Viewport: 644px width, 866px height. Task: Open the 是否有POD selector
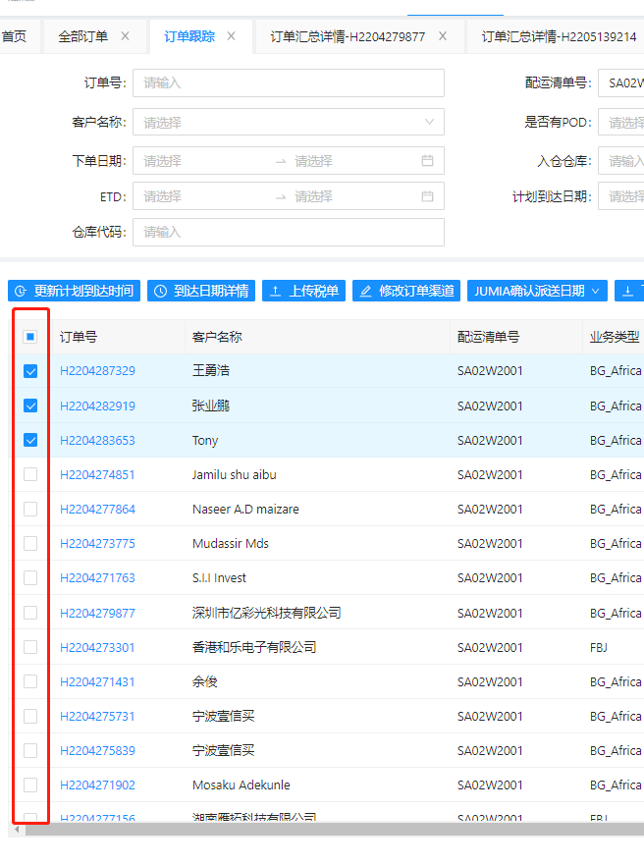[624, 122]
